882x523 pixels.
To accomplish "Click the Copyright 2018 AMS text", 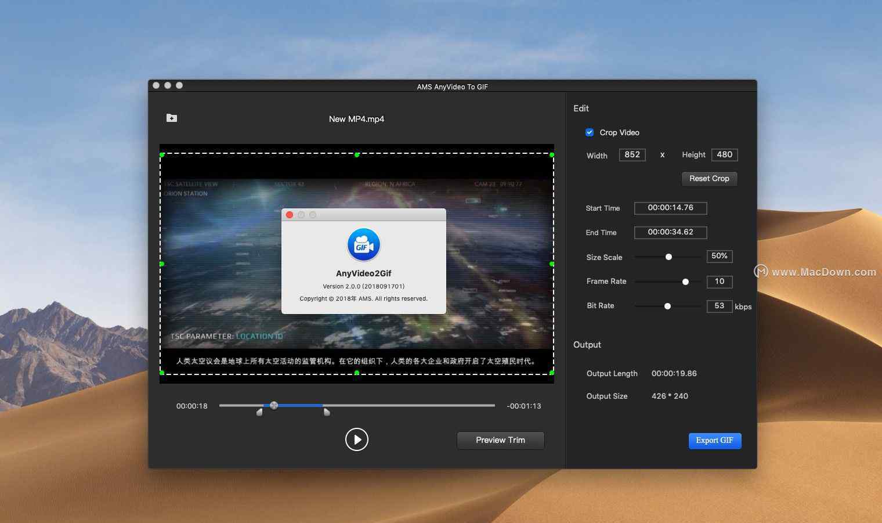I will pyautogui.click(x=364, y=299).
